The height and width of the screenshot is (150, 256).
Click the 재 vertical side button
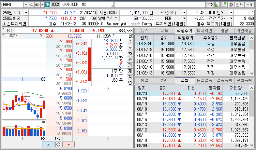130,71
